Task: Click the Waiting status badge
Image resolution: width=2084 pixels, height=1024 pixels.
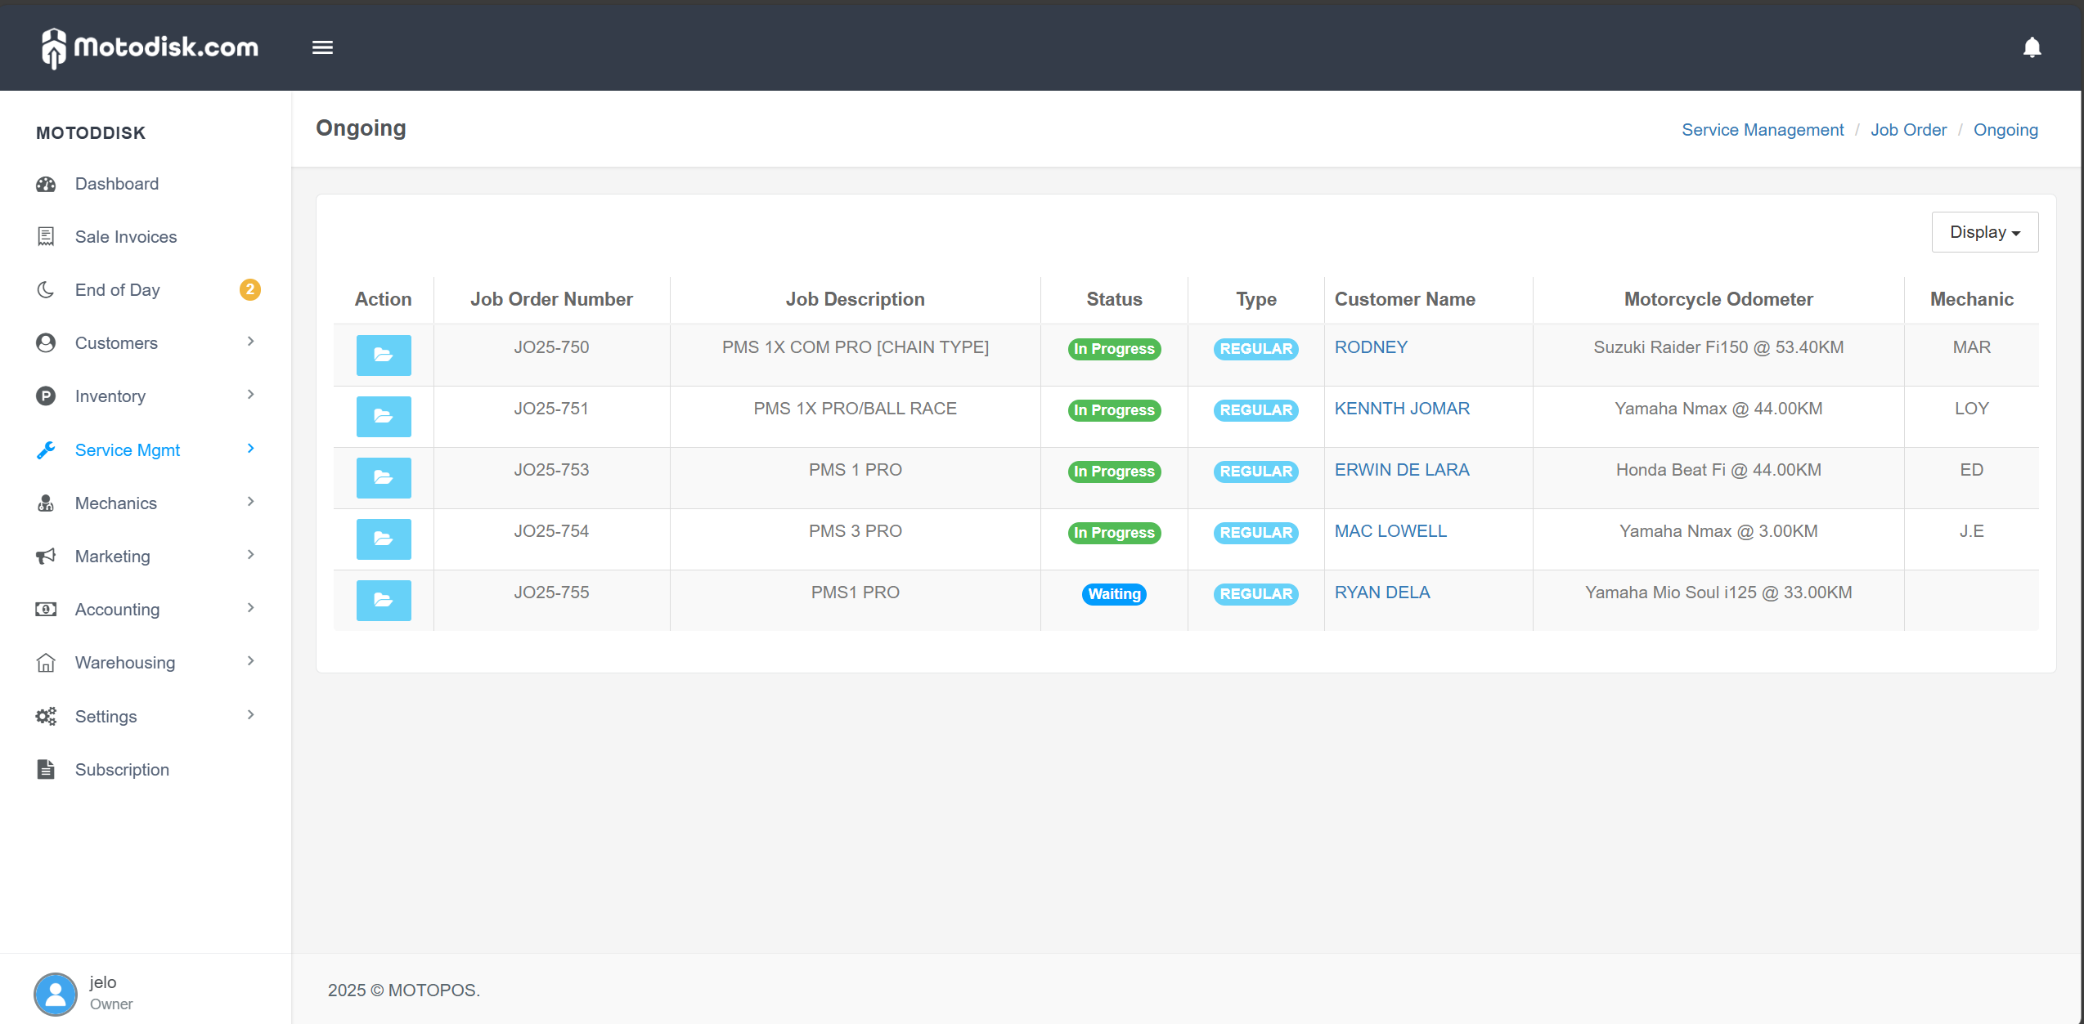Action: [x=1114, y=594]
